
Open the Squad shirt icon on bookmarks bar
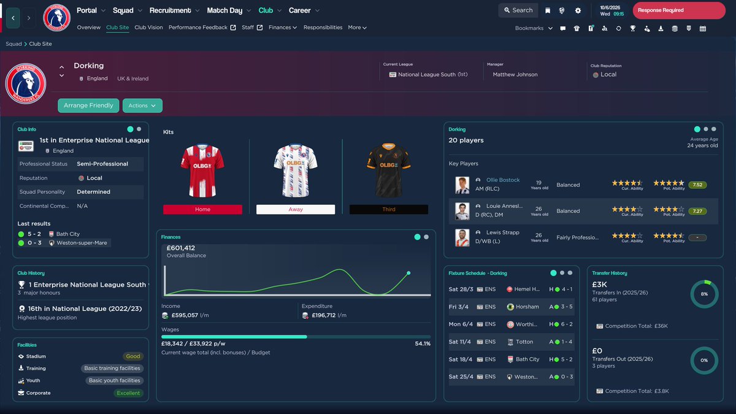576,28
